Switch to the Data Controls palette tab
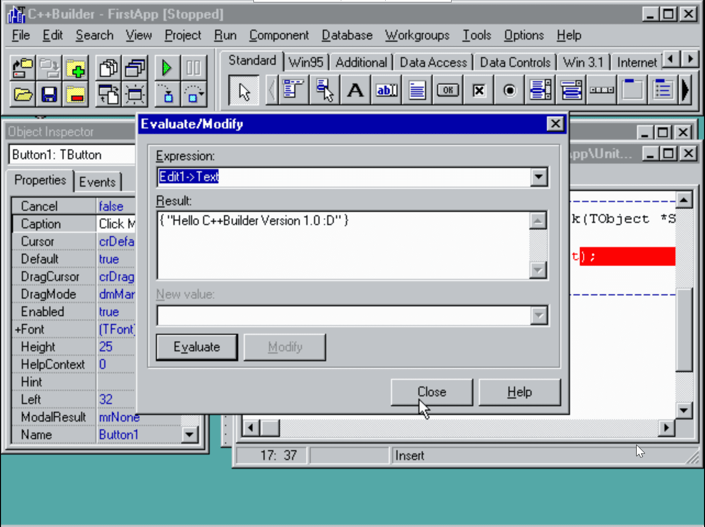 [x=515, y=62]
